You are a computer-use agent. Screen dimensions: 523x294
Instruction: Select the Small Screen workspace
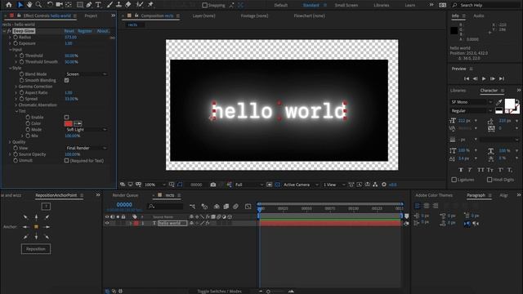[346, 5]
